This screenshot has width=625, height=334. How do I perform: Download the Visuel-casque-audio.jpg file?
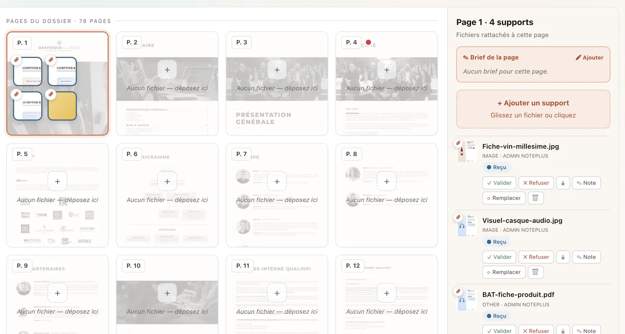[x=563, y=257]
